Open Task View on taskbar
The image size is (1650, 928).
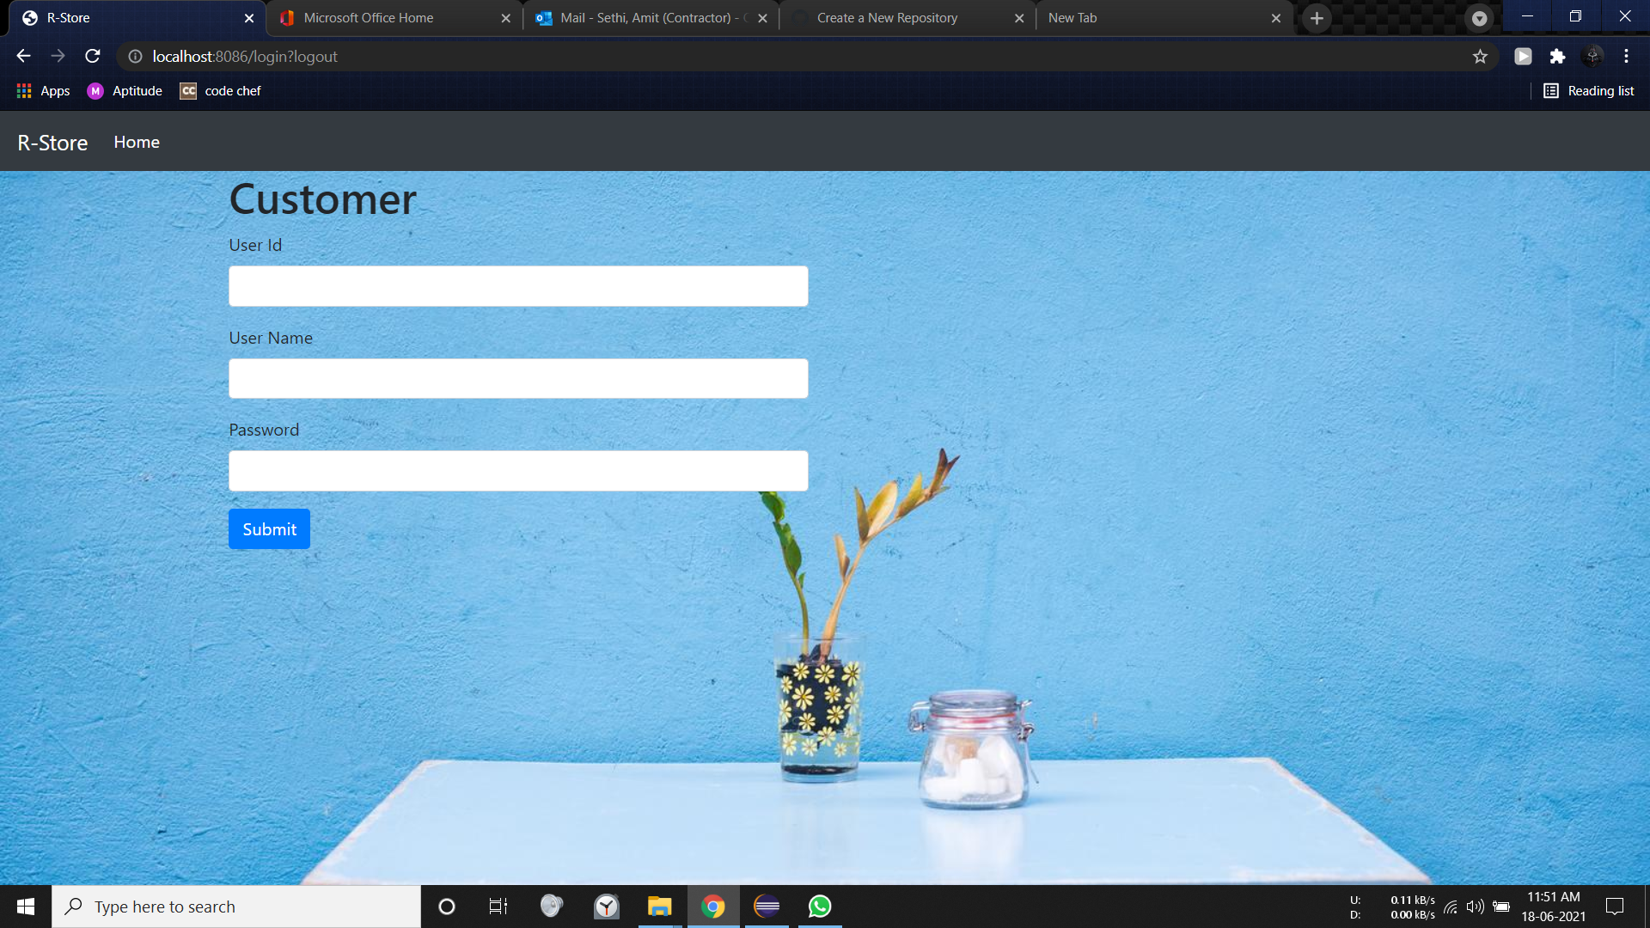pyautogui.click(x=498, y=907)
